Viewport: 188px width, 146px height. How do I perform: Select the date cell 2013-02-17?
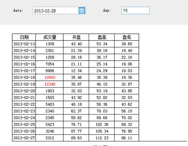coord(24,71)
